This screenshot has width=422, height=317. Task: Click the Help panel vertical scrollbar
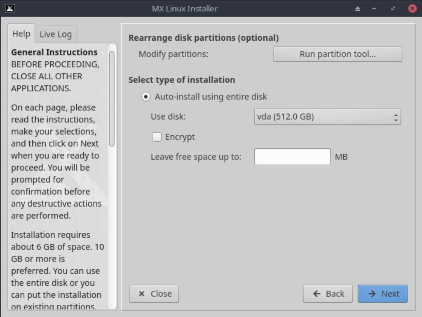coord(112,99)
